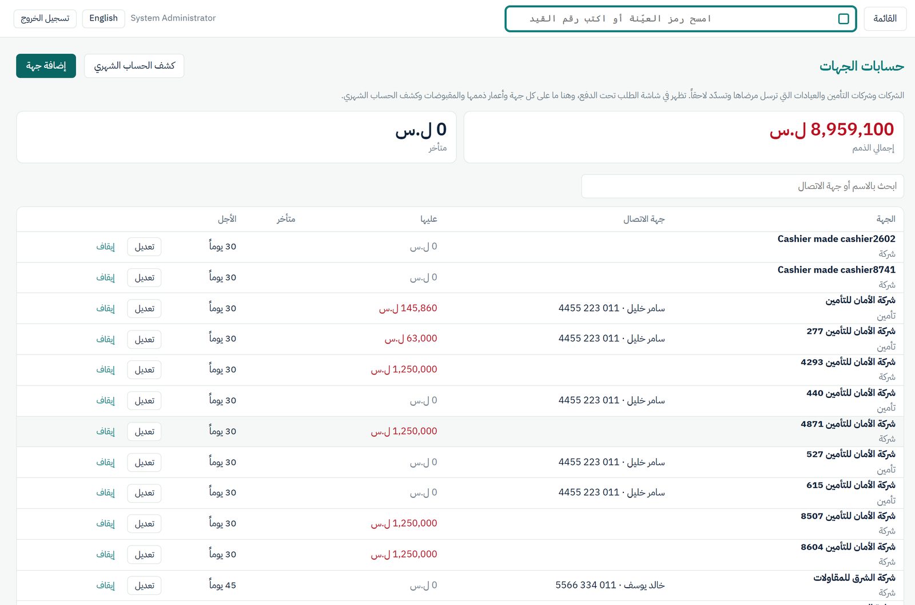Suspend شركة الشرق للمقاولات
Screen dimensions: 915x605
pos(105,586)
